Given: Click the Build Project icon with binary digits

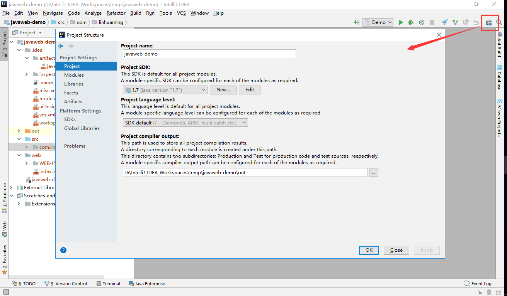Looking at the screenshot, I should (x=357, y=22).
